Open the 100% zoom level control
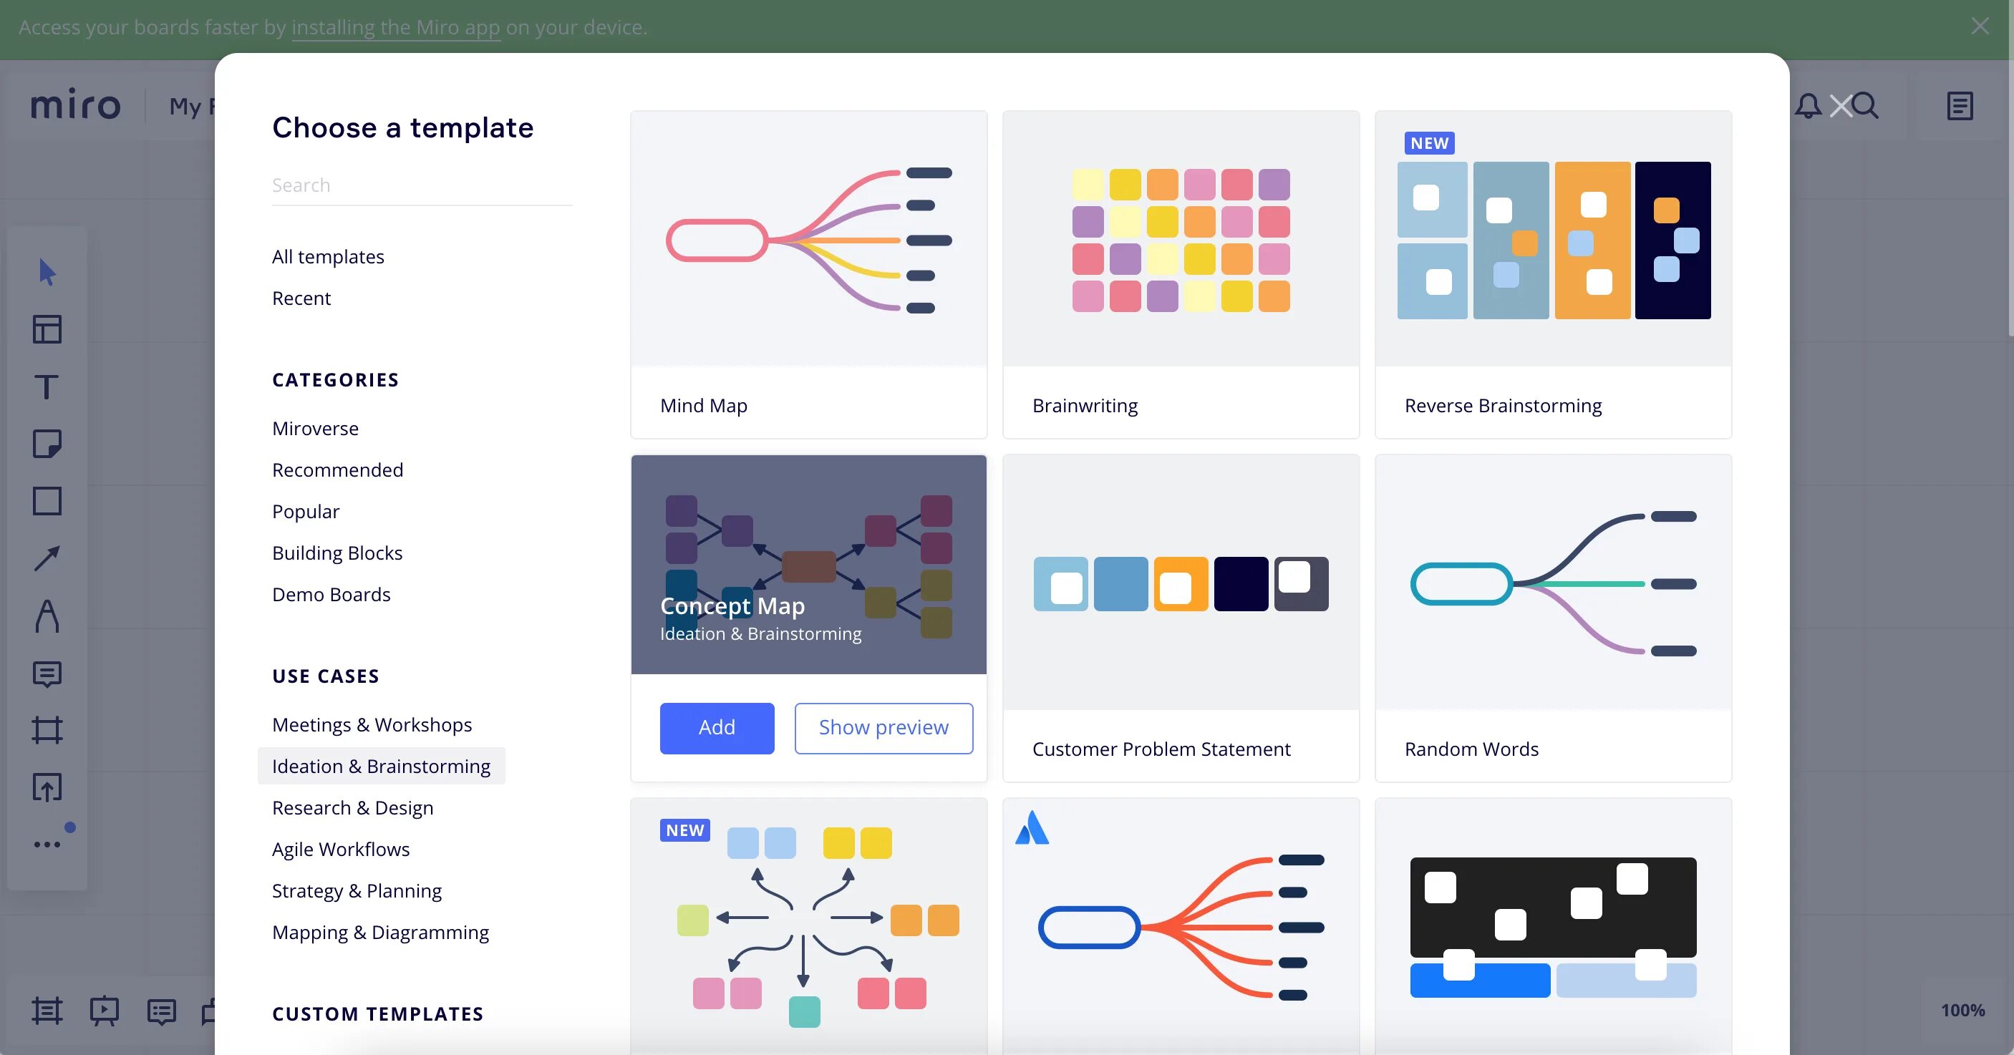The width and height of the screenshot is (2014, 1055). 1962,1010
